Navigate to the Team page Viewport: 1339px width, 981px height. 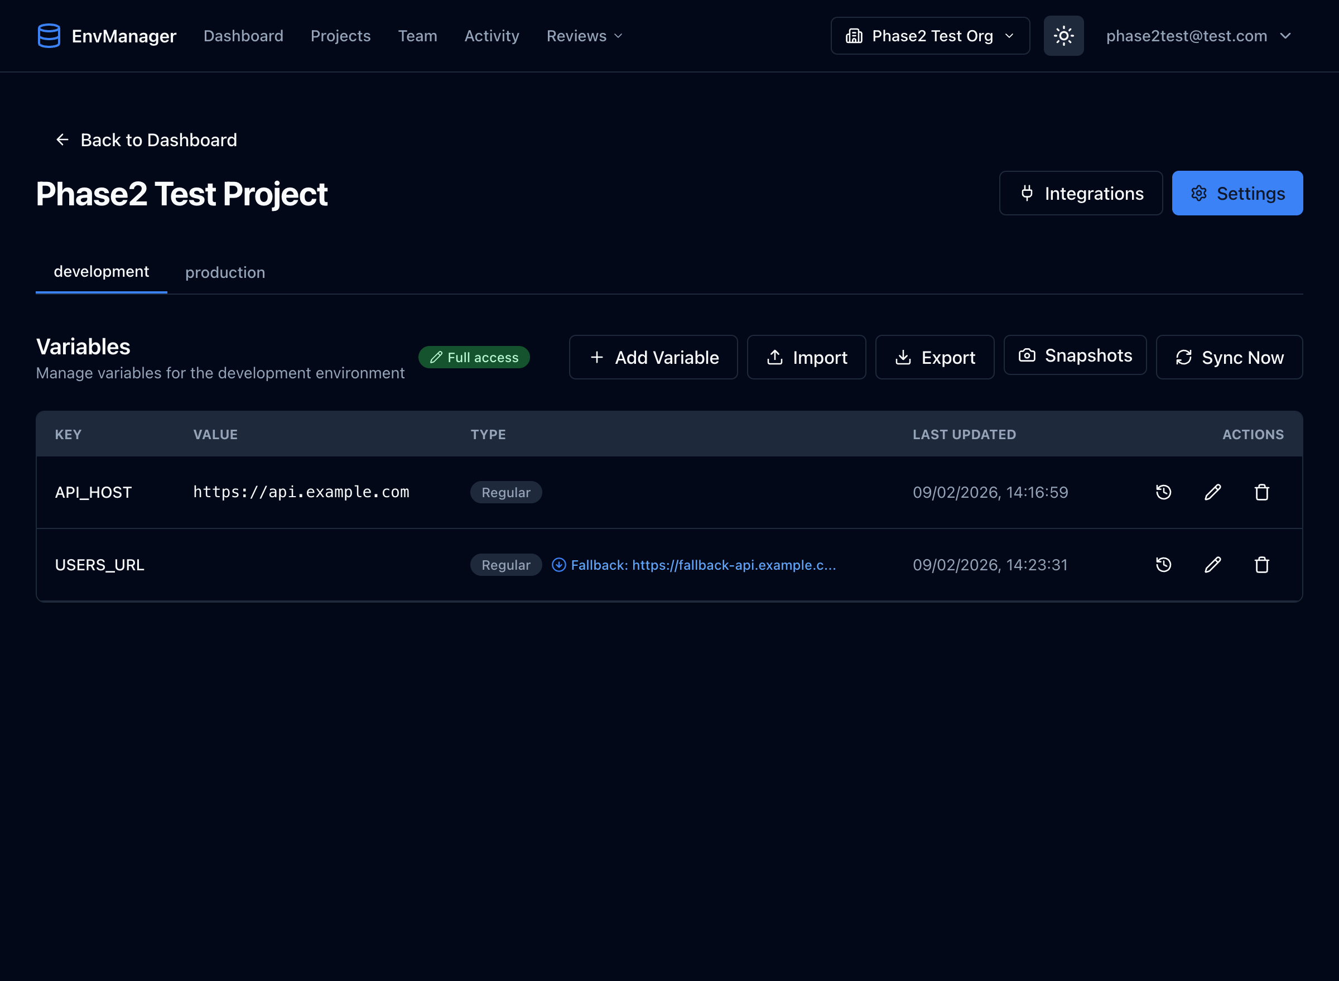click(417, 36)
